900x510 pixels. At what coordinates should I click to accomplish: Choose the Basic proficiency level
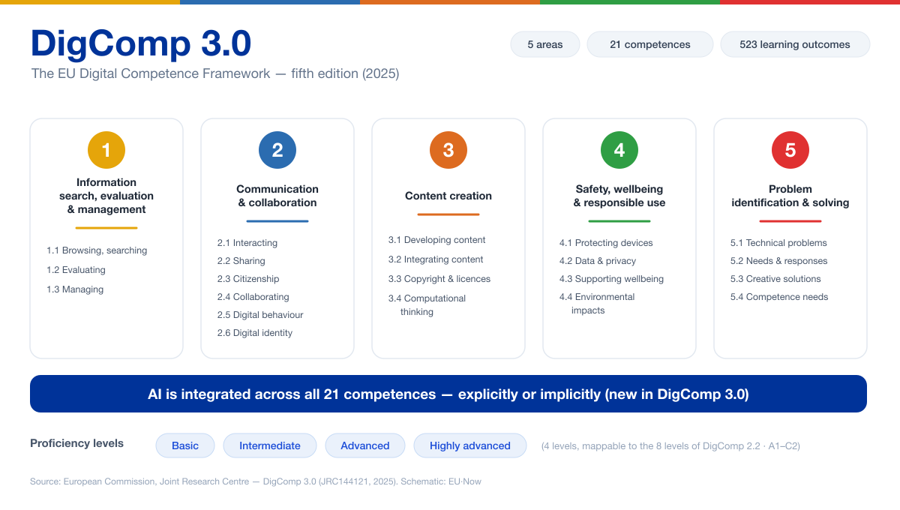click(185, 445)
